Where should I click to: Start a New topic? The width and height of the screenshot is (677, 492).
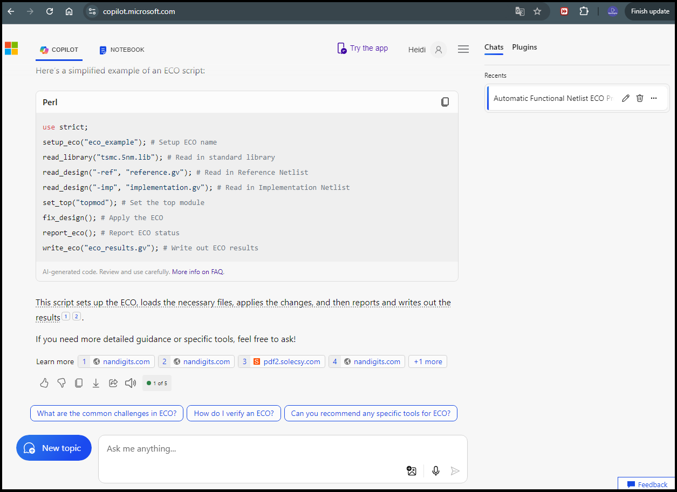pyautogui.click(x=54, y=448)
